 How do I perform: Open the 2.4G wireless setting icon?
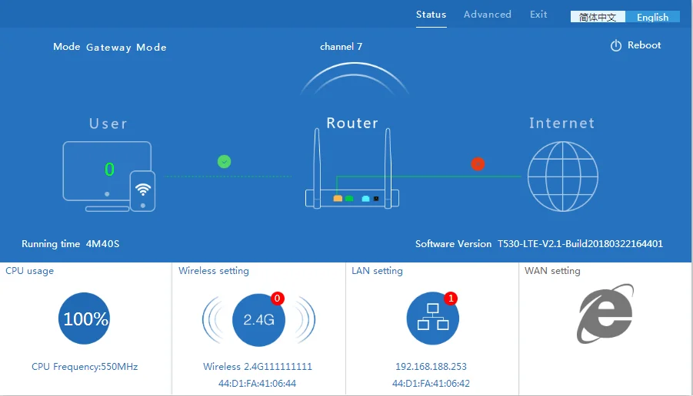pyautogui.click(x=258, y=319)
